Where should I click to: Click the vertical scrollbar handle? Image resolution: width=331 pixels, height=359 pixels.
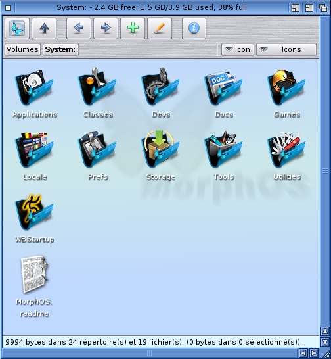[325, 171]
